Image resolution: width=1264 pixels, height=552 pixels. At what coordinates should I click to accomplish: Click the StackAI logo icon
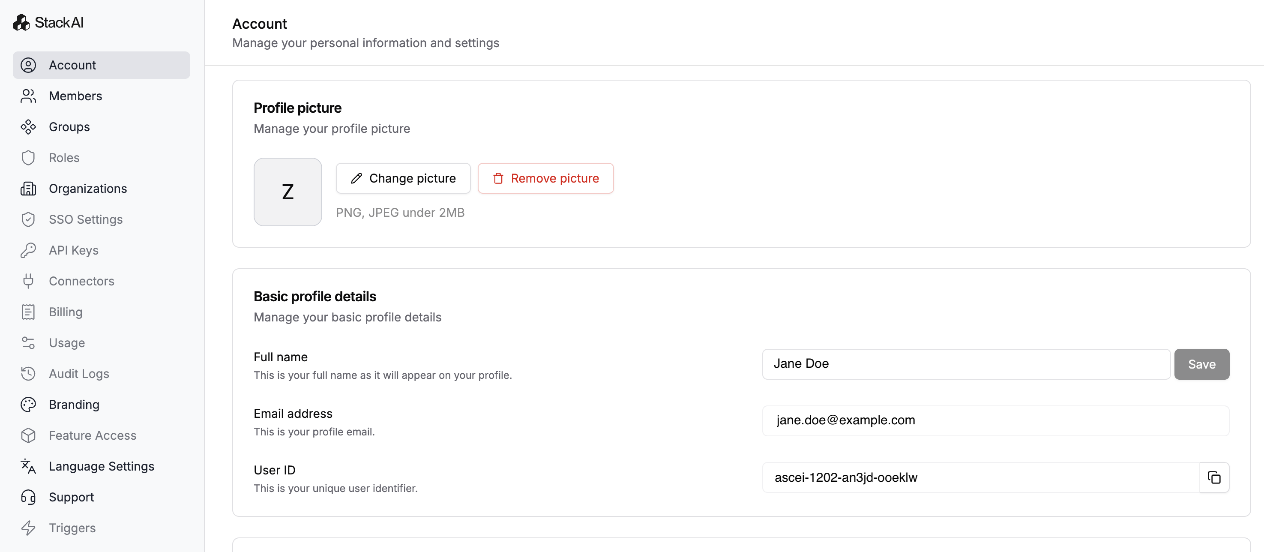[21, 23]
